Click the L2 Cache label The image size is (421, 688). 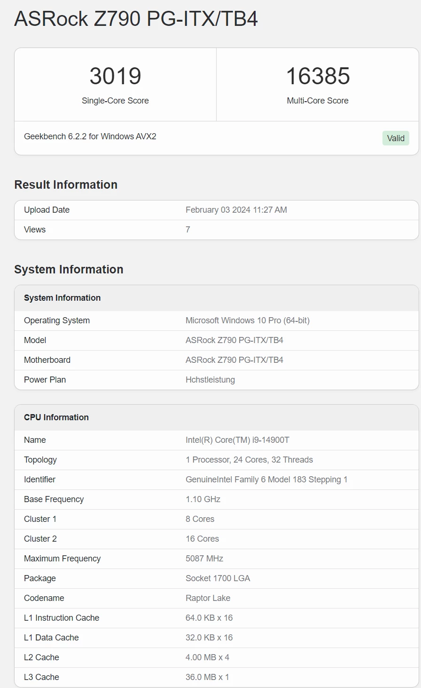(41, 657)
